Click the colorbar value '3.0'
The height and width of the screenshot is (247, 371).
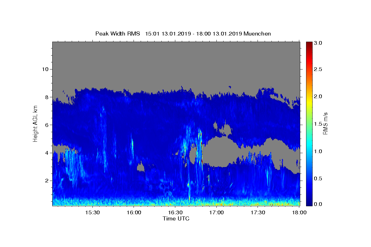point(318,43)
